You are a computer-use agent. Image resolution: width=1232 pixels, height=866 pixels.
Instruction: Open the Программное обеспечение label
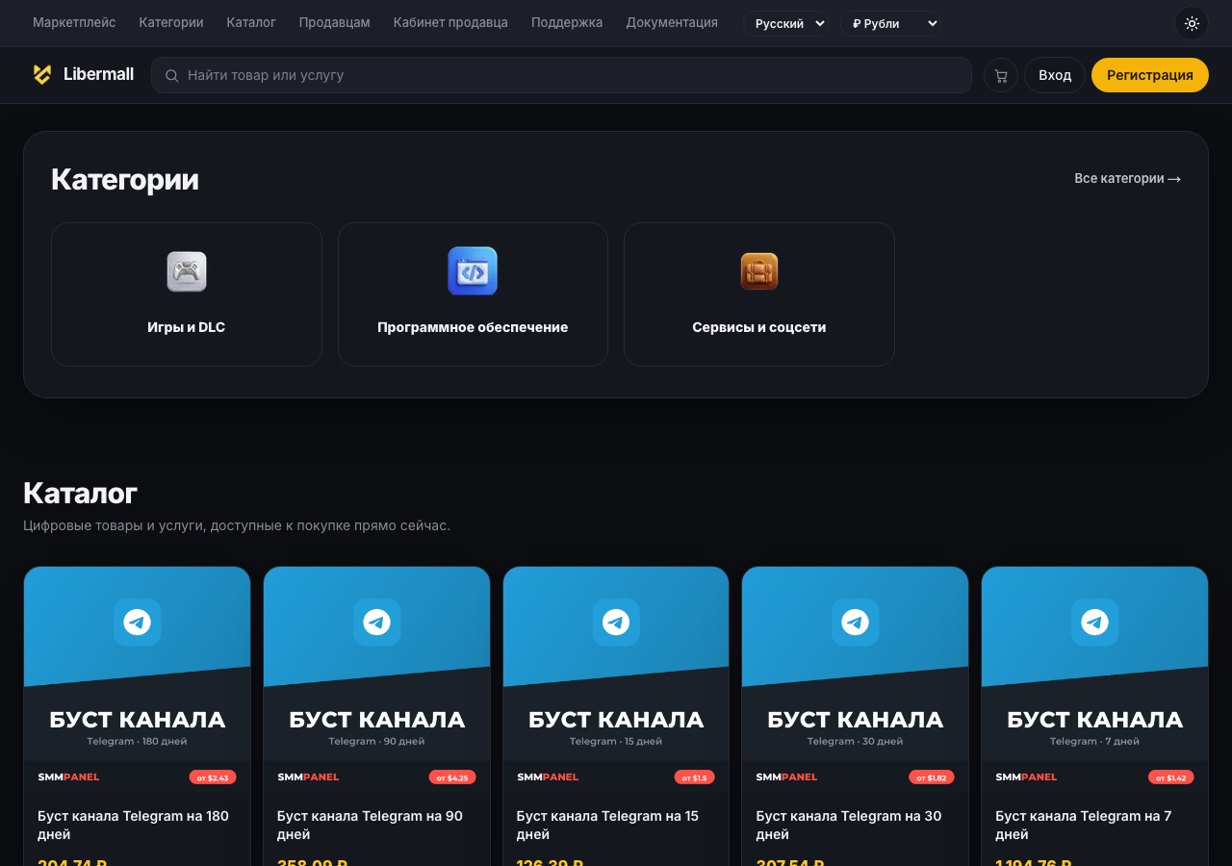[x=473, y=327]
